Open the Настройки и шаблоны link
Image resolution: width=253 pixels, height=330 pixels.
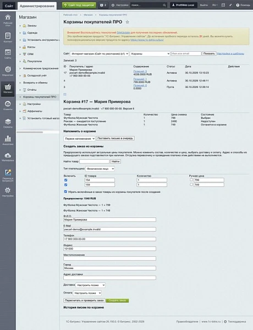[x=230, y=54]
